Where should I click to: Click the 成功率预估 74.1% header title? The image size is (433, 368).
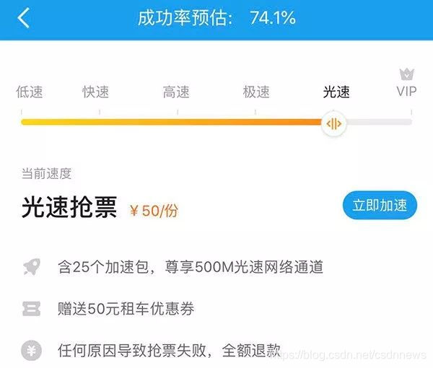pyautogui.click(x=216, y=18)
